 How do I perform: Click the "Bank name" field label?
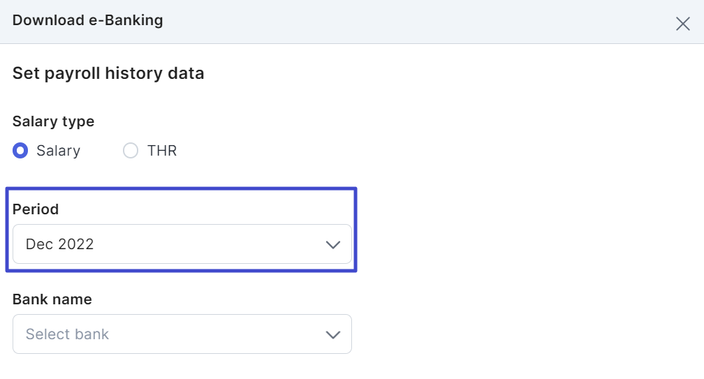[52, 299]
